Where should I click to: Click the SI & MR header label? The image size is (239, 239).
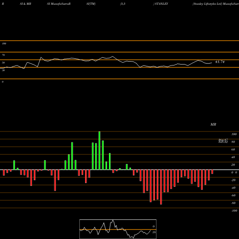pos(25,4)
